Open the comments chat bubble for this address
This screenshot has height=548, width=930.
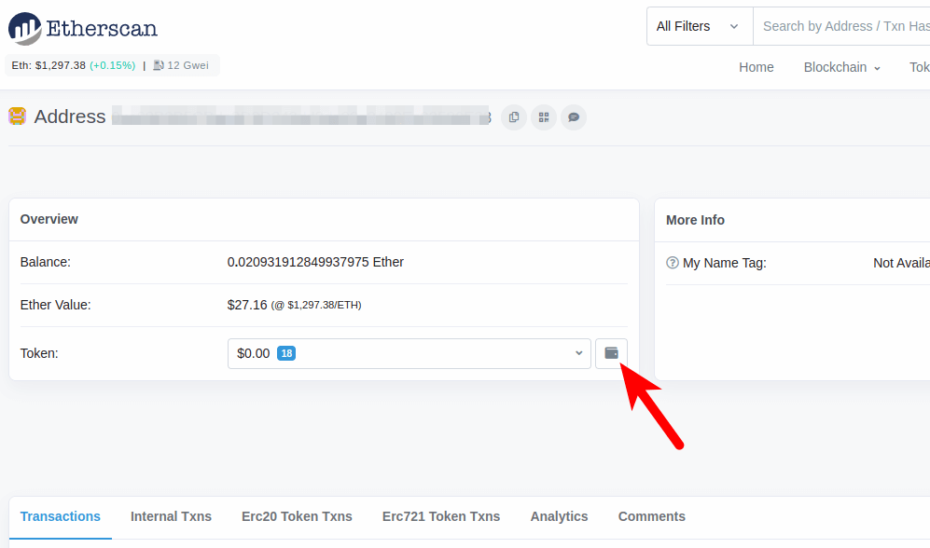tap(574, 116)
